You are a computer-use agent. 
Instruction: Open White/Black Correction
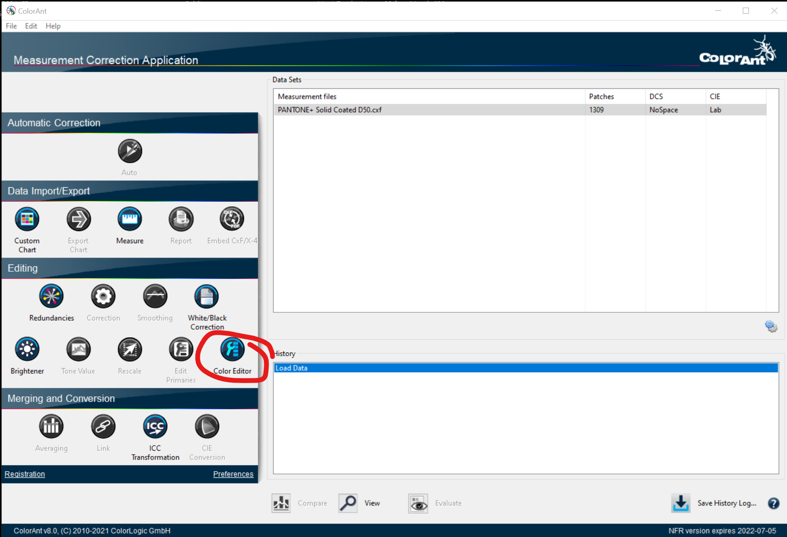[206, 296]
